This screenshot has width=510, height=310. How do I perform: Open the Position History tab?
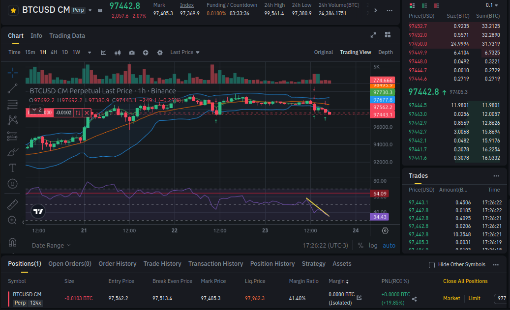click(x=272, y=264)
